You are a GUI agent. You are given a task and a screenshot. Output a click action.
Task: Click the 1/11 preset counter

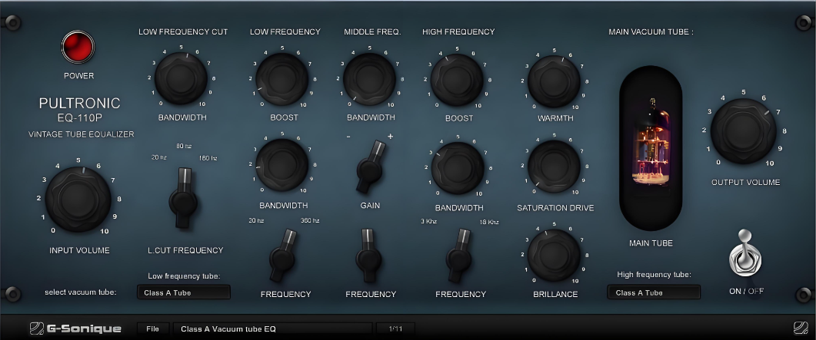click(x=395, y=328)
